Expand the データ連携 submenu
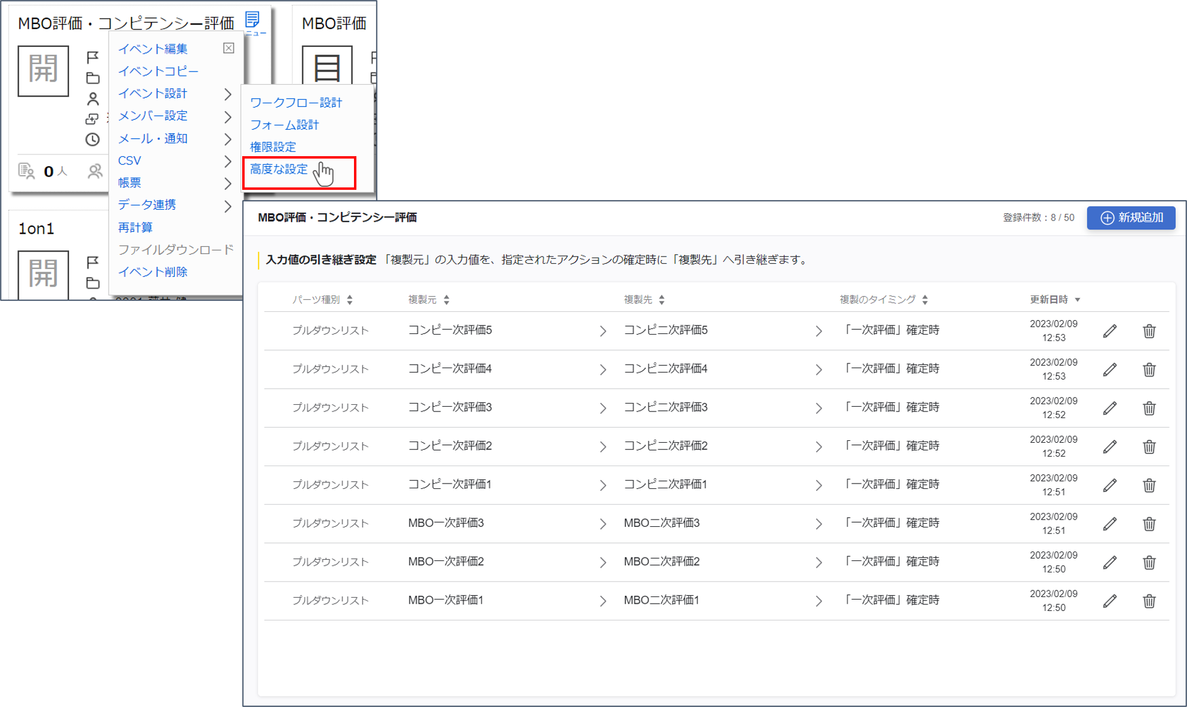 (x=228, y=206)
